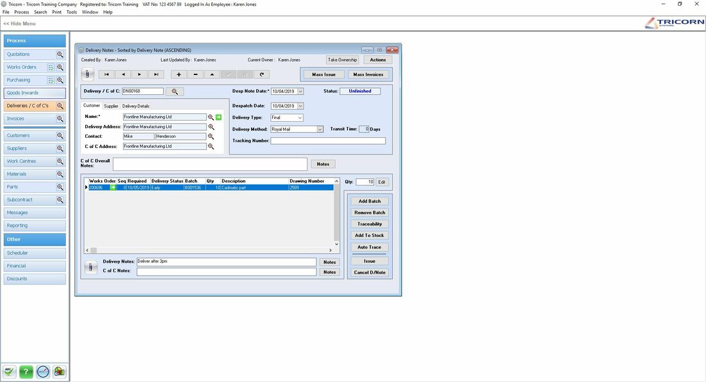The width and height of the screenshot is (706, 382).
Task: Click green arrow next to customer Name
Action: (218, 117)
